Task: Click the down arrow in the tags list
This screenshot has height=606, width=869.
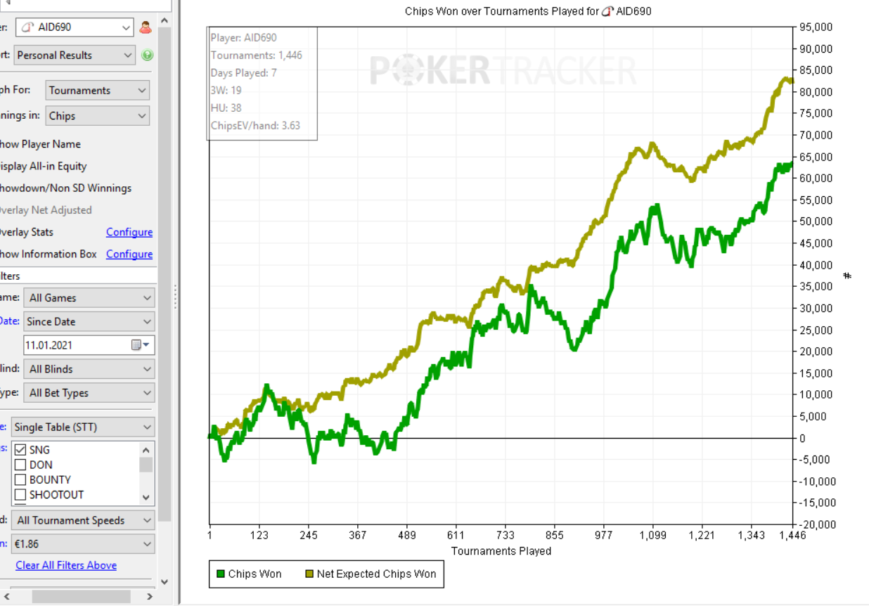Action: coord(146,496)
